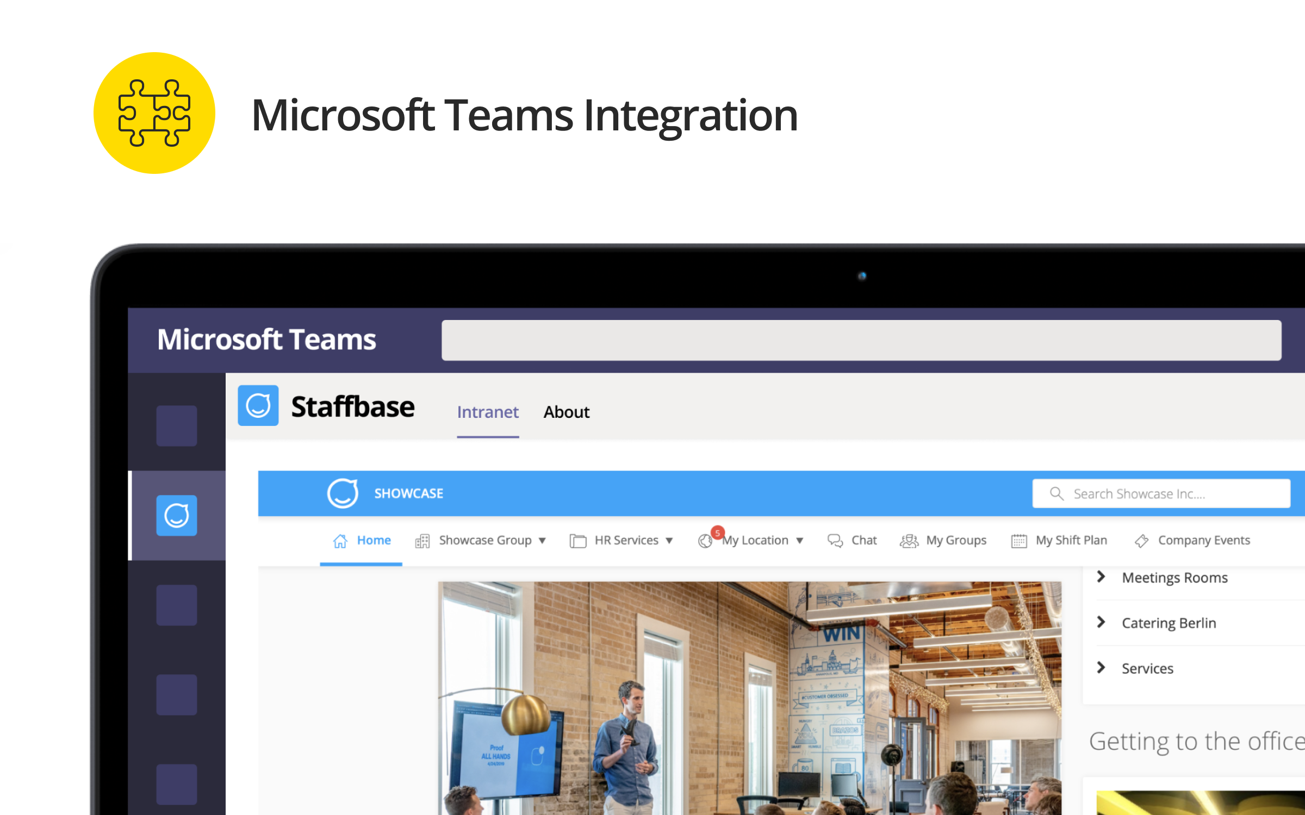Click the Staffbase app name text
The width and height of the screenshot is (1305, 815).
coord(353,406)
